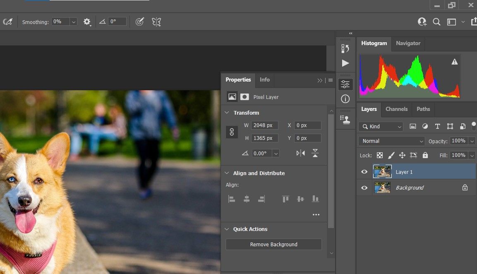
Task: Hide Layer 1 using eye icon
Action: (x=364, y=172)
